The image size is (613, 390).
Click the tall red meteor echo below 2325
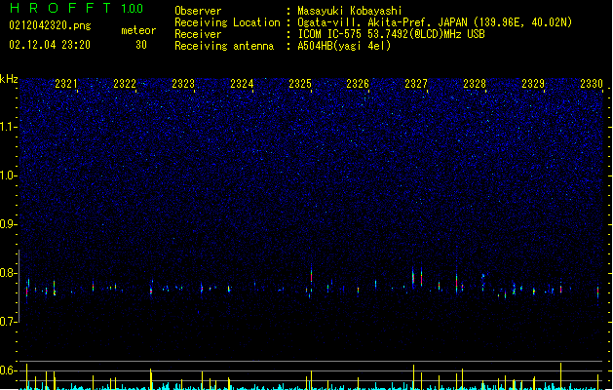point(311,275)
